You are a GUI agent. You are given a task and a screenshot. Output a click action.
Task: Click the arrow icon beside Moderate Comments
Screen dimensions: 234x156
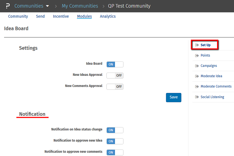point(197,87)
